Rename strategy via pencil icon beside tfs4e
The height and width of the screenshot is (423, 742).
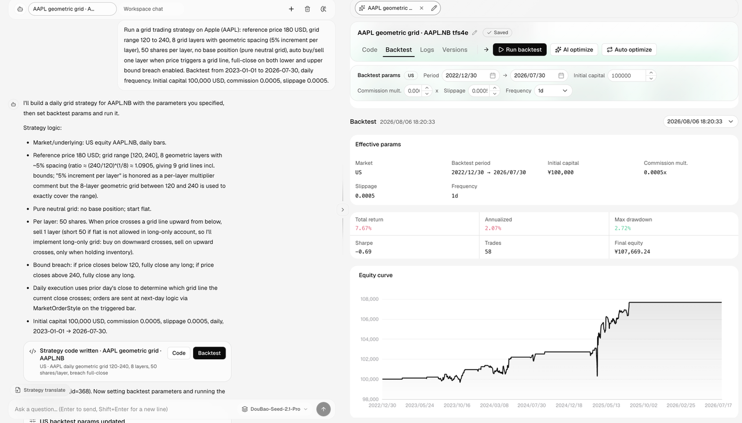pyautogui.click(x=475, y=33)
